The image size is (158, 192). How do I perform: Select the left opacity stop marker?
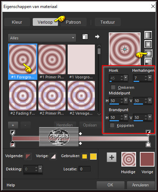(x=13, y=133)
